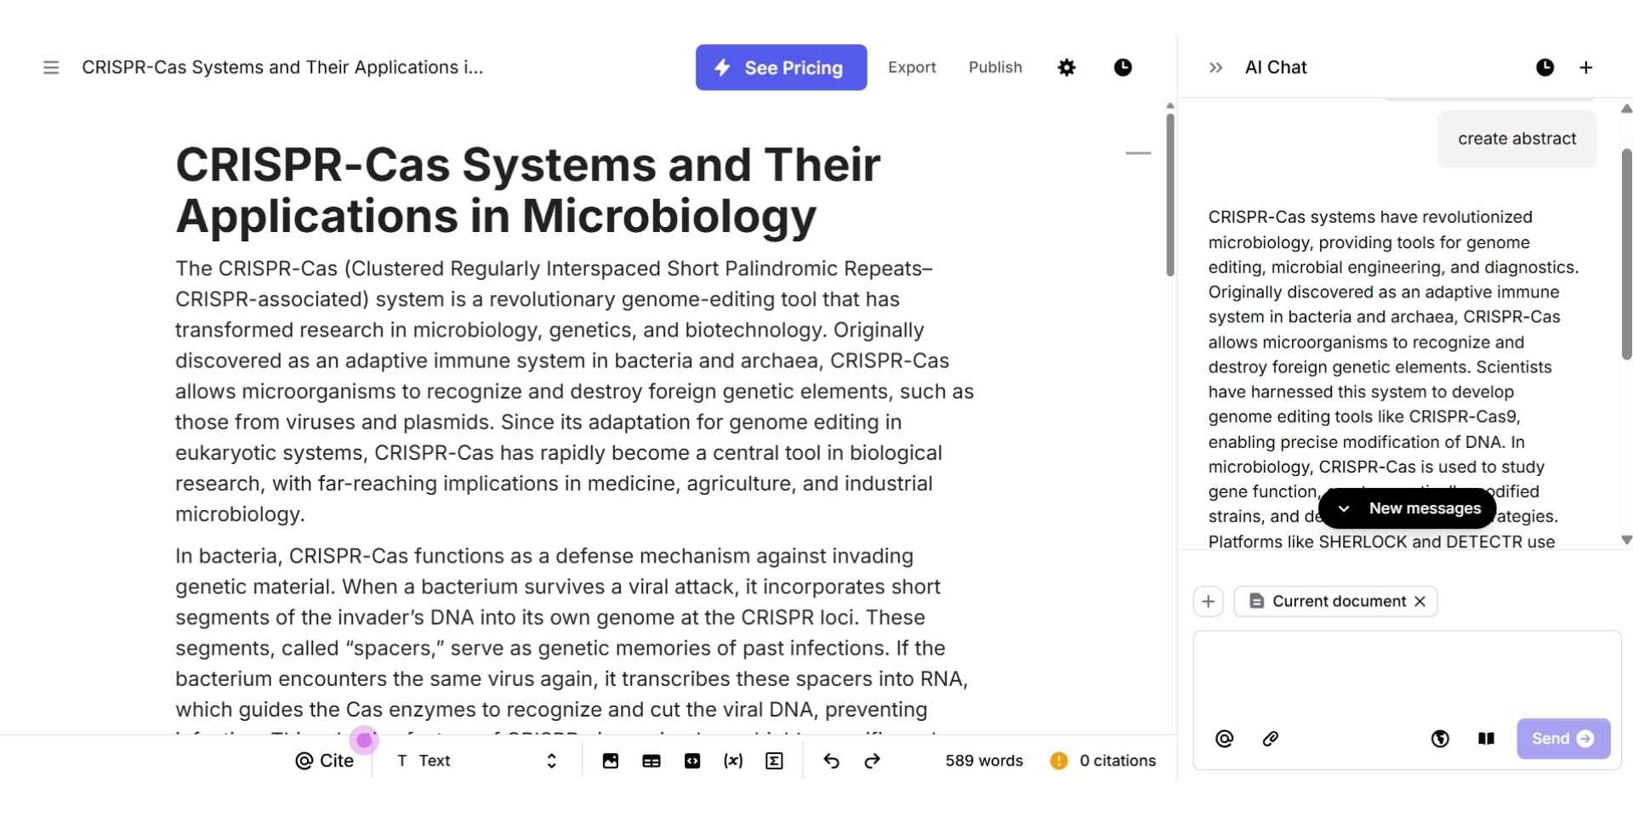Viewport: 1633px width, 816px height.
Task: Collapse the AI Chat panel
Action: 1215,67
